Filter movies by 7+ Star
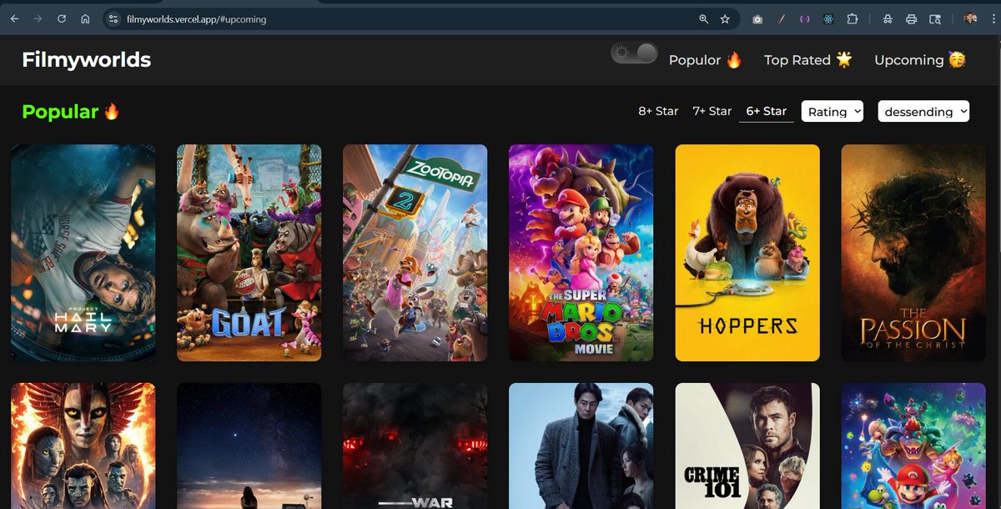The height and width of the screenshot is (509, 1001). tap(712, 111)
